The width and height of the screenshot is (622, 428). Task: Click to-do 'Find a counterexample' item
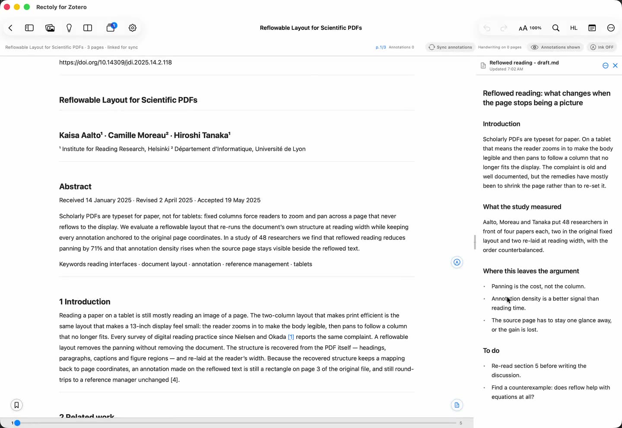[x=551, y=392]
